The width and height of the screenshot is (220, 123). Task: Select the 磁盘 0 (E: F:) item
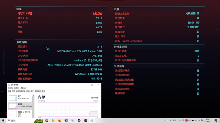pos(20,114)
